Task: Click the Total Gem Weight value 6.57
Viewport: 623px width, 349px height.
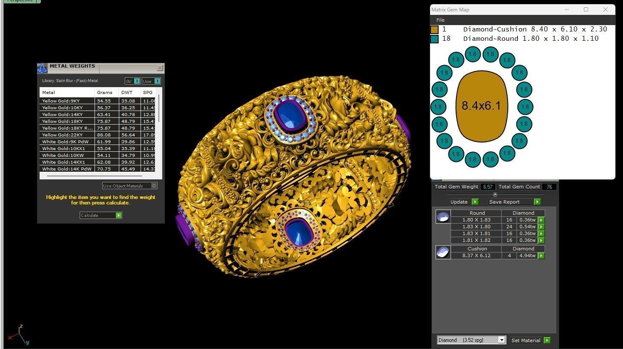Action: [x=488, y=187]
